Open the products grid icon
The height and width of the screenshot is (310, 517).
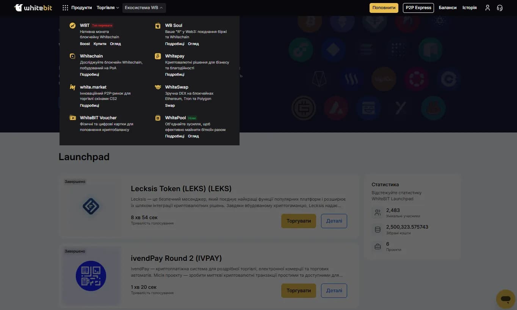click(65, 8)
